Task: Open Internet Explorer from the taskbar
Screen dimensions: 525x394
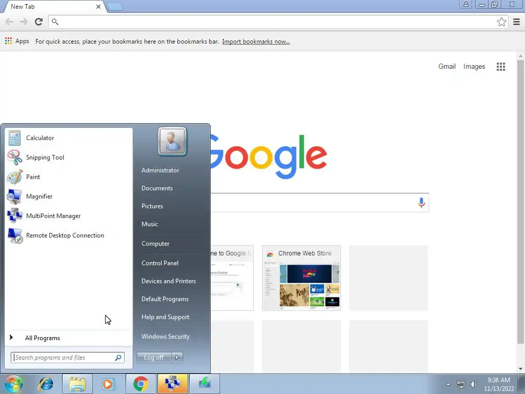Action: 46,384
